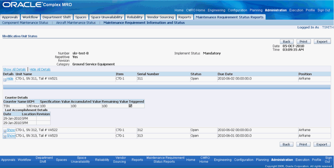Toggle the Triggered checkbox for TSN counter
The image size is (334, 168).
[x=130, y=106]
